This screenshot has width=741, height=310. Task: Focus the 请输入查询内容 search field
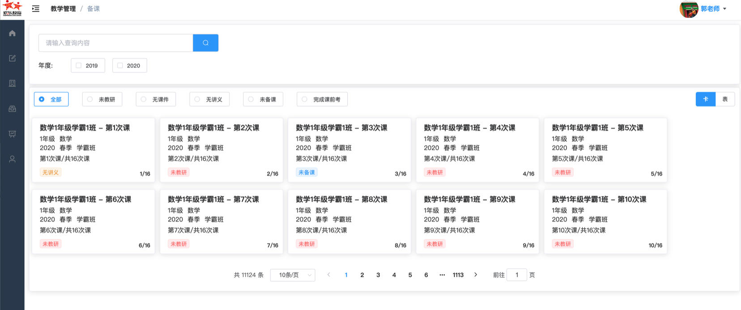116,43
